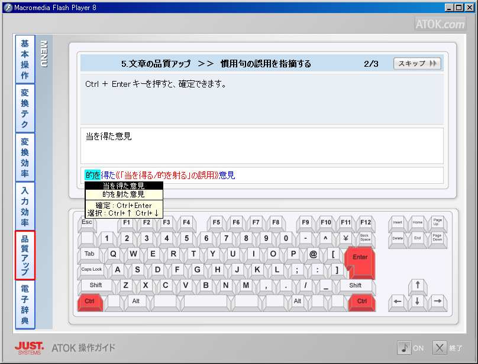This screenshot has height=364, width=478.
Task: Click the left red Ctrl key
Action: pos(90,302)
